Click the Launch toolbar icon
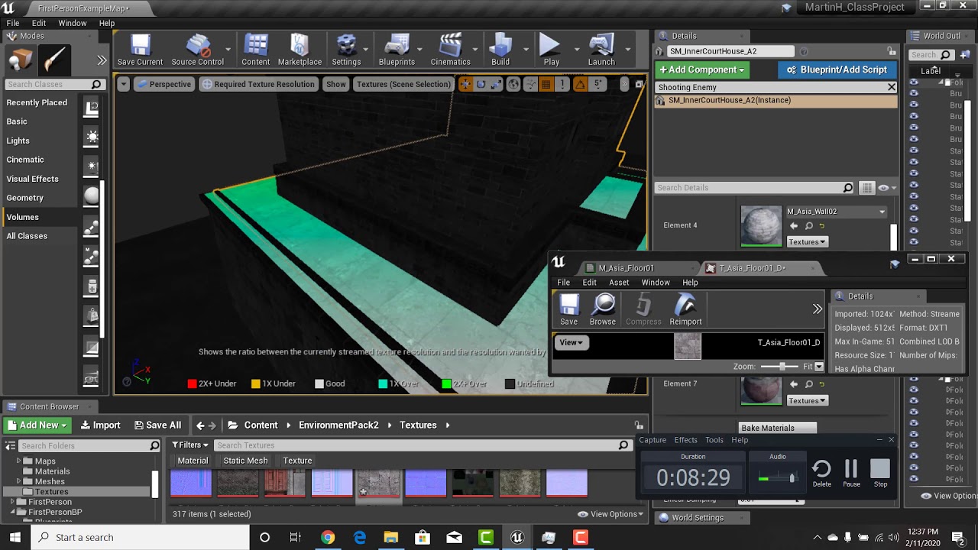 pos(601,50)
